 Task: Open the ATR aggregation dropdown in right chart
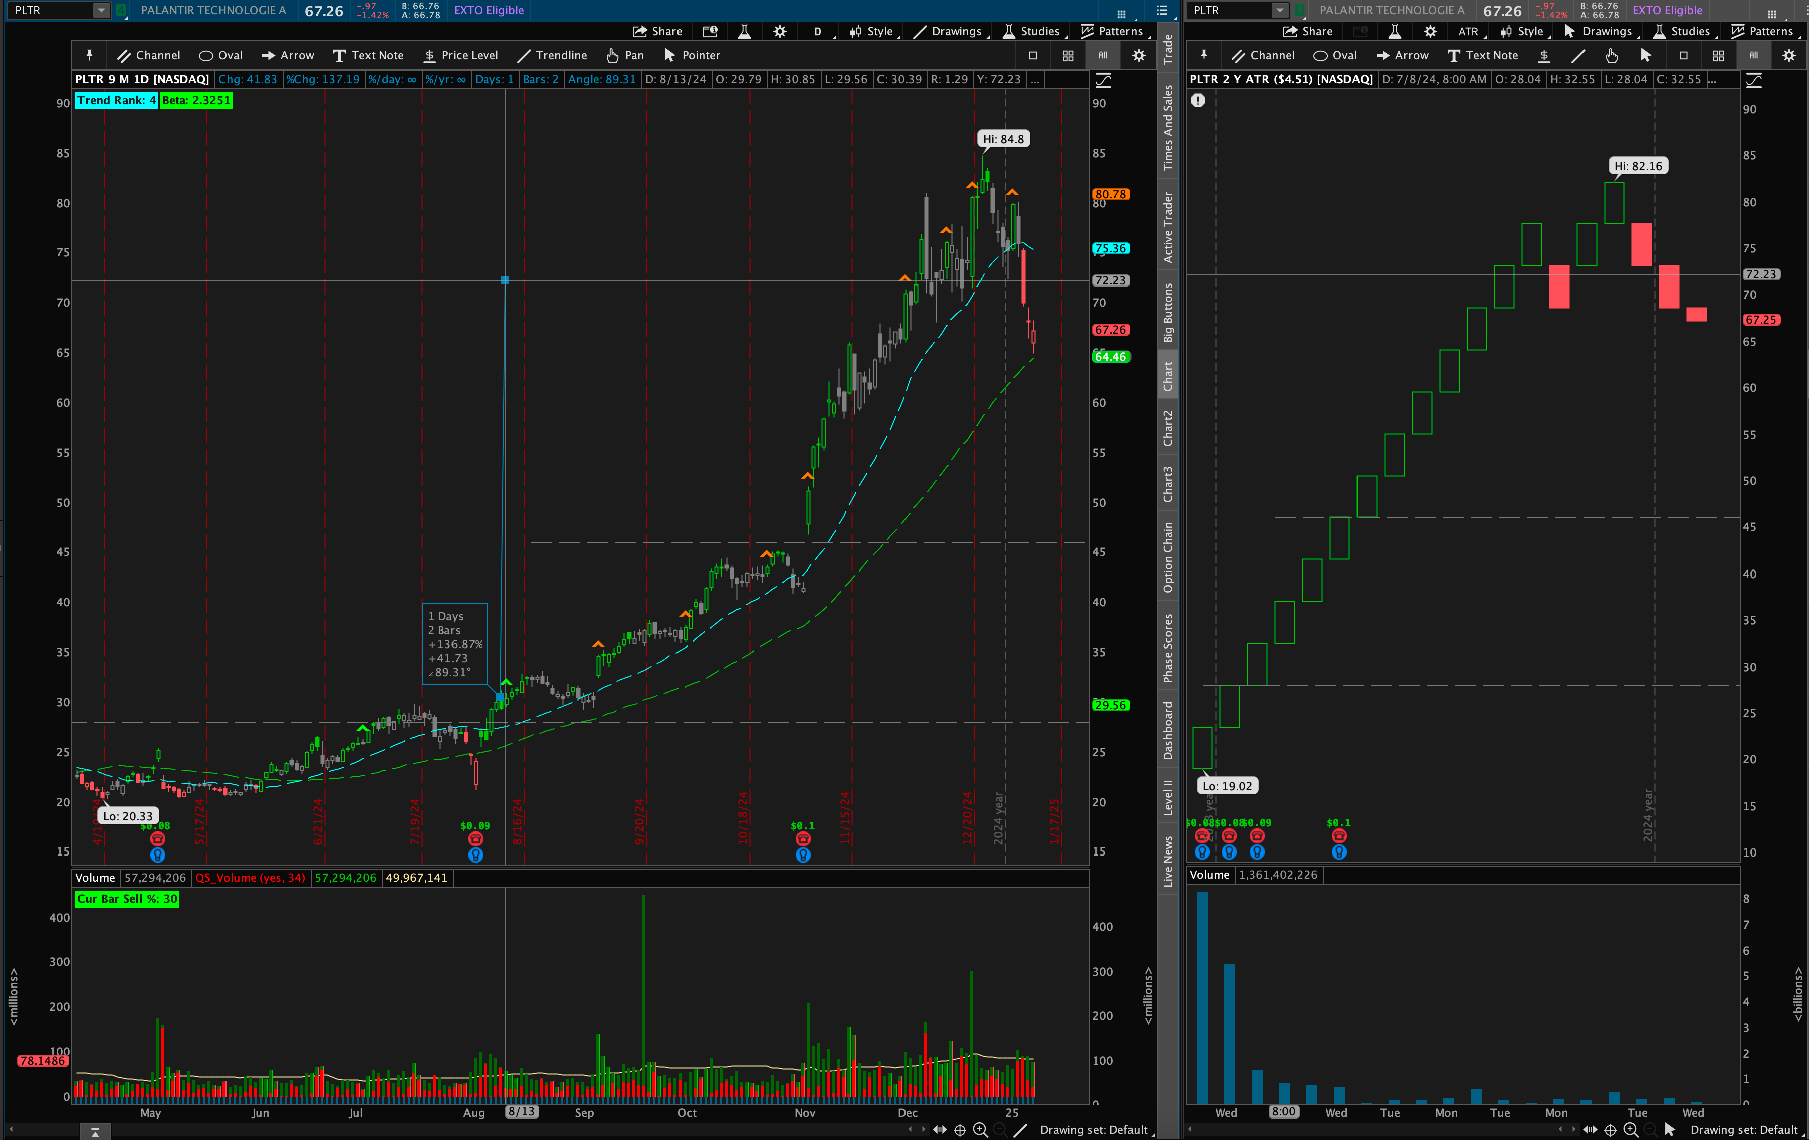[1468, 32]
